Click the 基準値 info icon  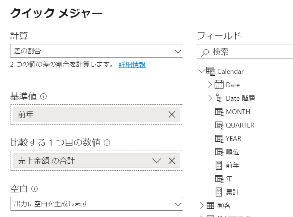43,97
